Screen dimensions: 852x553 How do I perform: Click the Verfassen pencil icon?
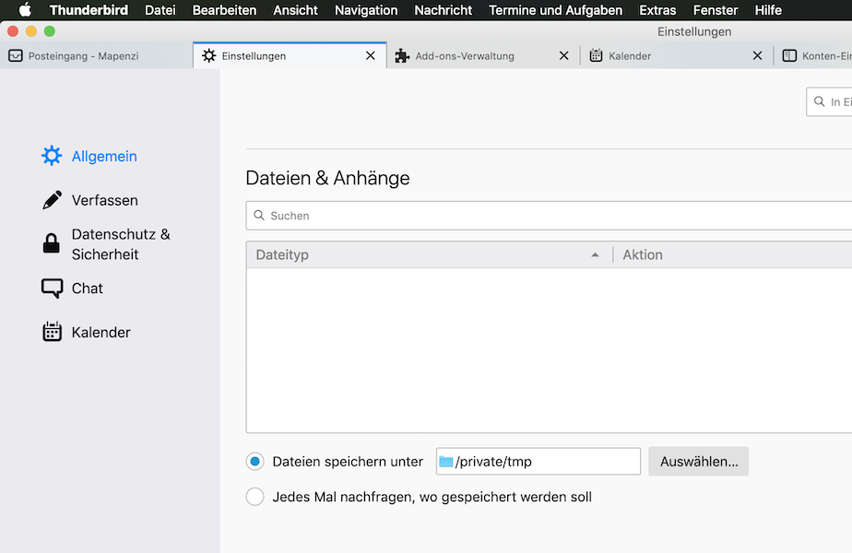point(52,200)
